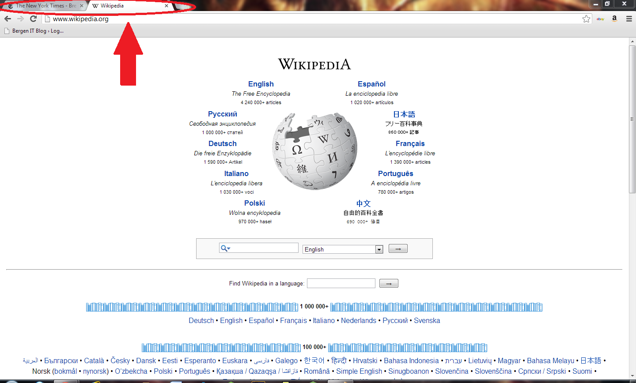Open the English language dropdown
The image size is (636, 383).
click(x=343, y=249)
